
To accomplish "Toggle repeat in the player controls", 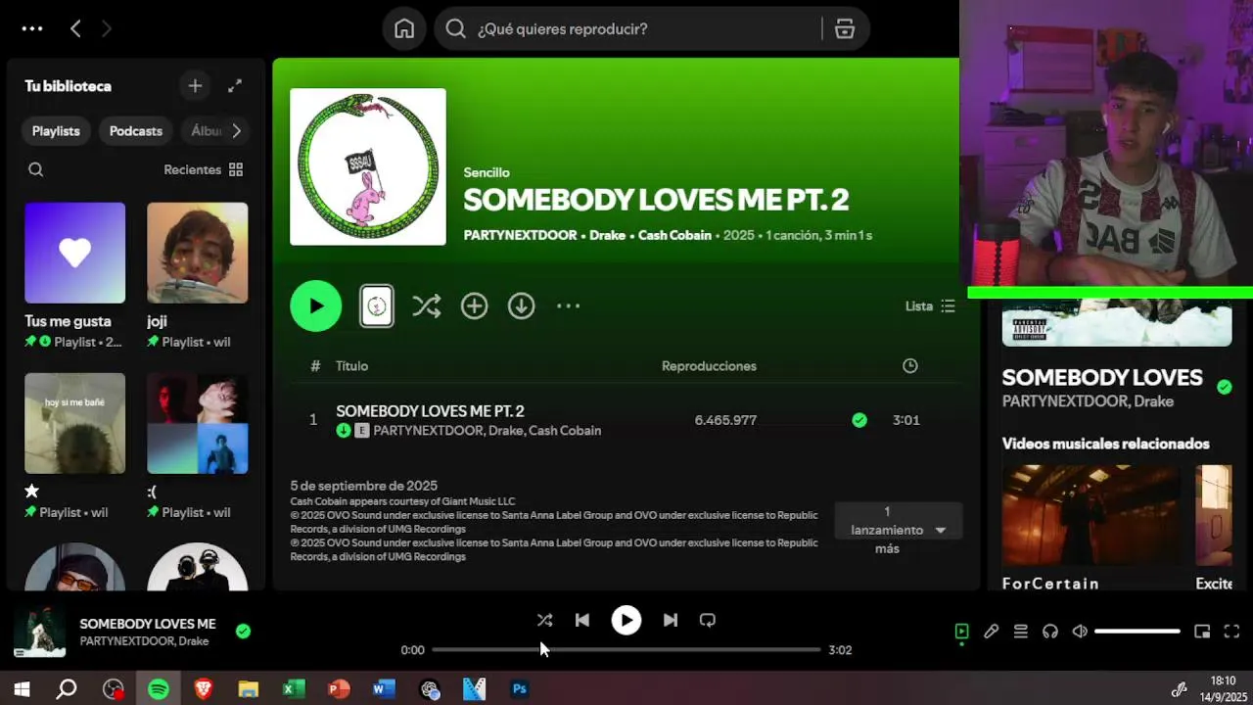I will (708, 620).
